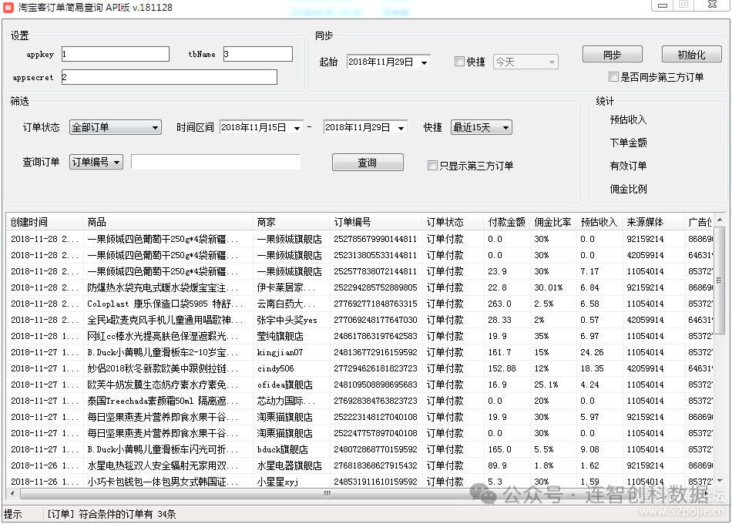Toggle 是否同步第三方订单 checkbox
The image size is (732, 524).
613,76
